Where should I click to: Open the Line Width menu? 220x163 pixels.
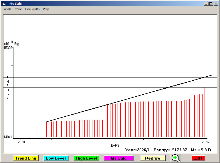click(32, 9)
